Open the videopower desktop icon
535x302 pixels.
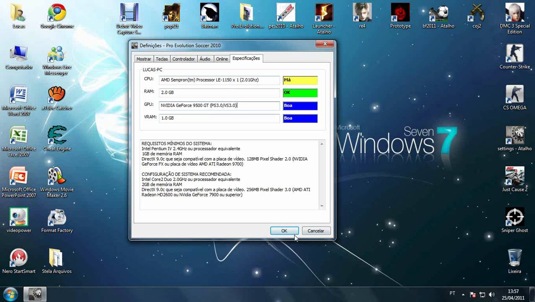[18, 220]
